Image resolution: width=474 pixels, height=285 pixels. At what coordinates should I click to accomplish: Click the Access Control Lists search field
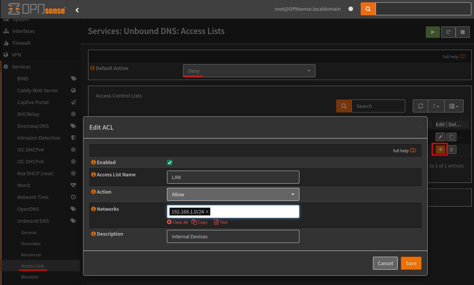378,106
